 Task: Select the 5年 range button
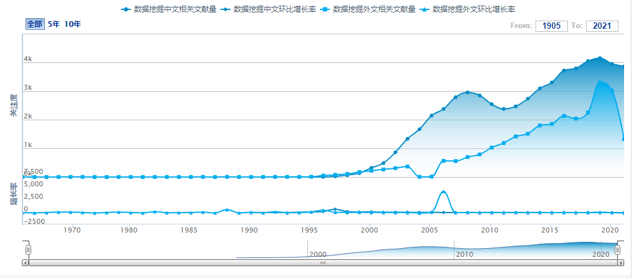click(54, 24)
